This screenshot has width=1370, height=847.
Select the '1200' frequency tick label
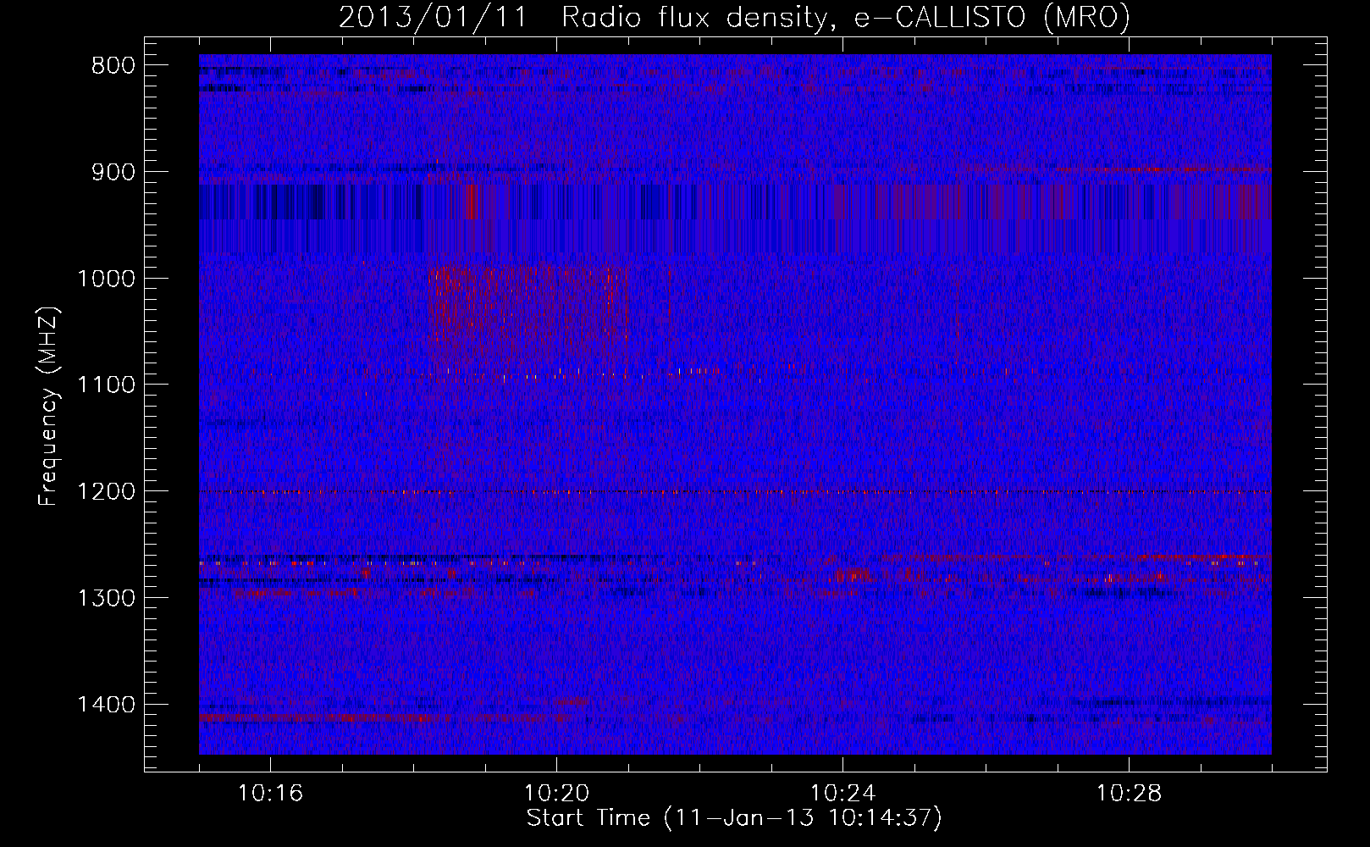[106, 491]
